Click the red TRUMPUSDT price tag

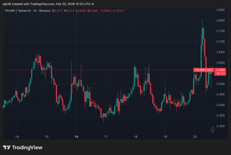(204, 70)
